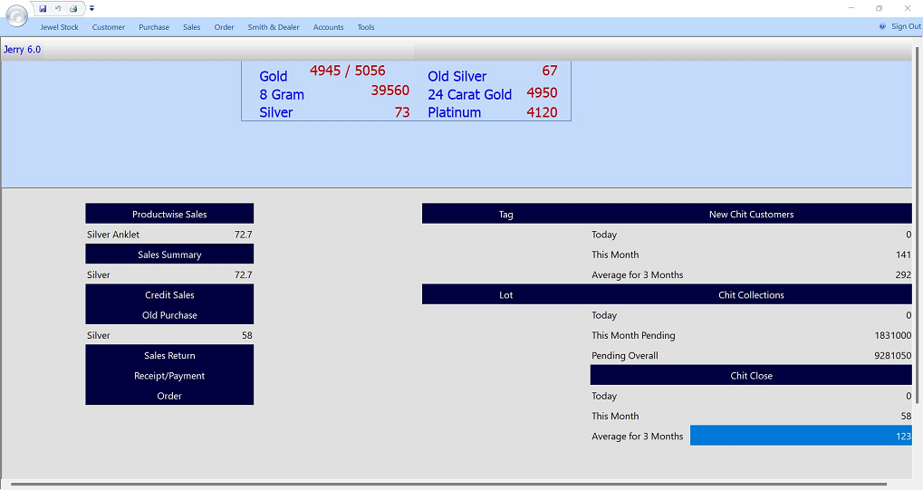Open the Jewel Stock menu
The height and width of the screenshot is (490, 923).
[59, 27]
